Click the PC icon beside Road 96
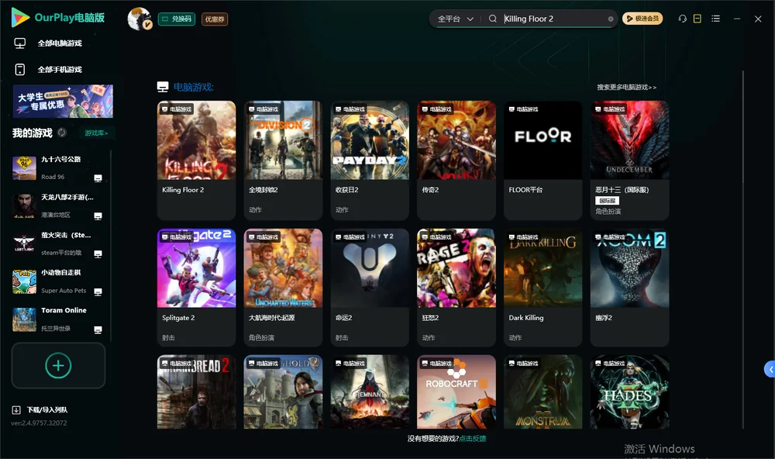775x459 pixels. tap(98, 178)
